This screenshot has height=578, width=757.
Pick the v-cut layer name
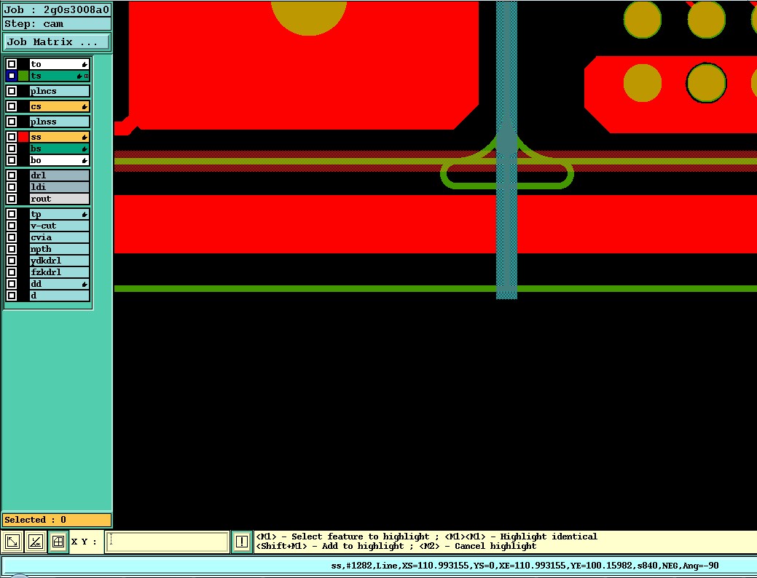(x=60, y=226)
